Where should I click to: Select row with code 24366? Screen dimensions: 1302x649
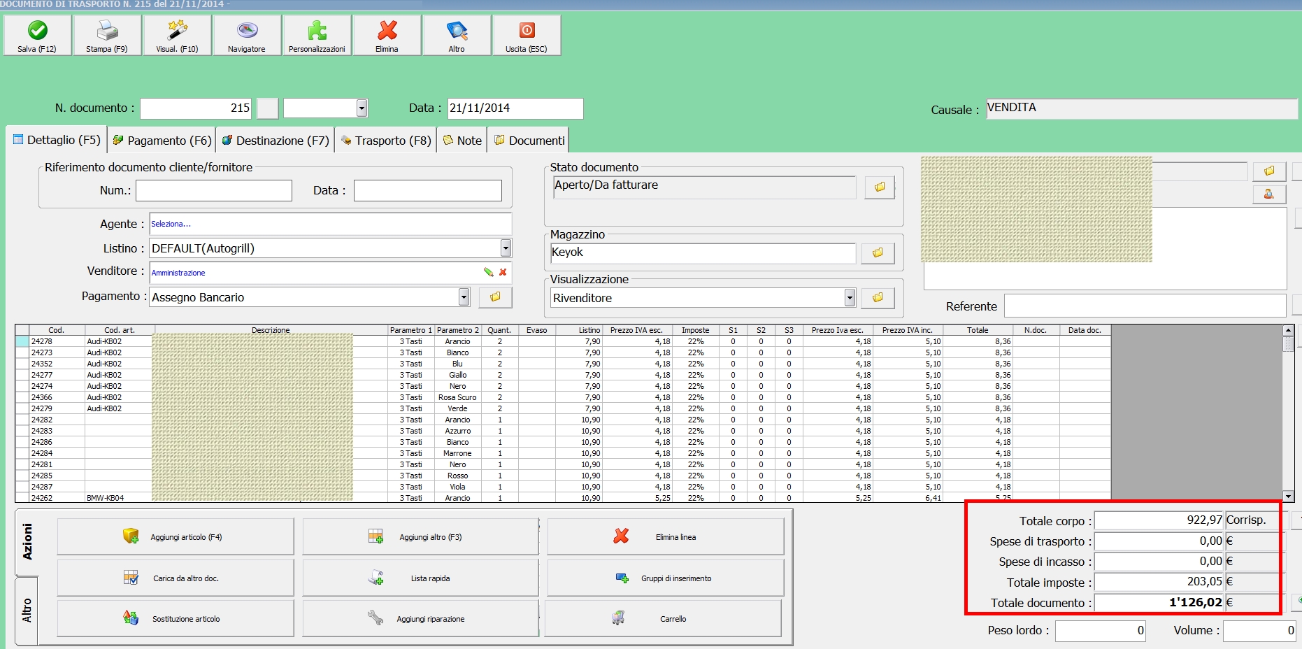[563, 397]
